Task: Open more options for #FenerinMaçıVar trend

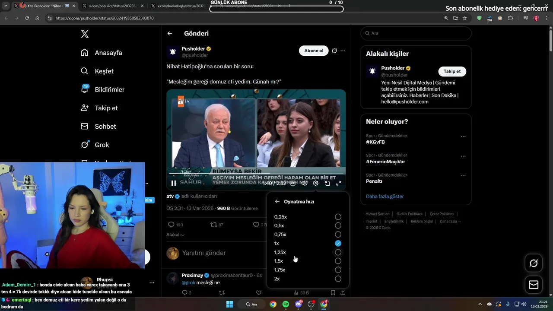Action: tap(463, 156)
